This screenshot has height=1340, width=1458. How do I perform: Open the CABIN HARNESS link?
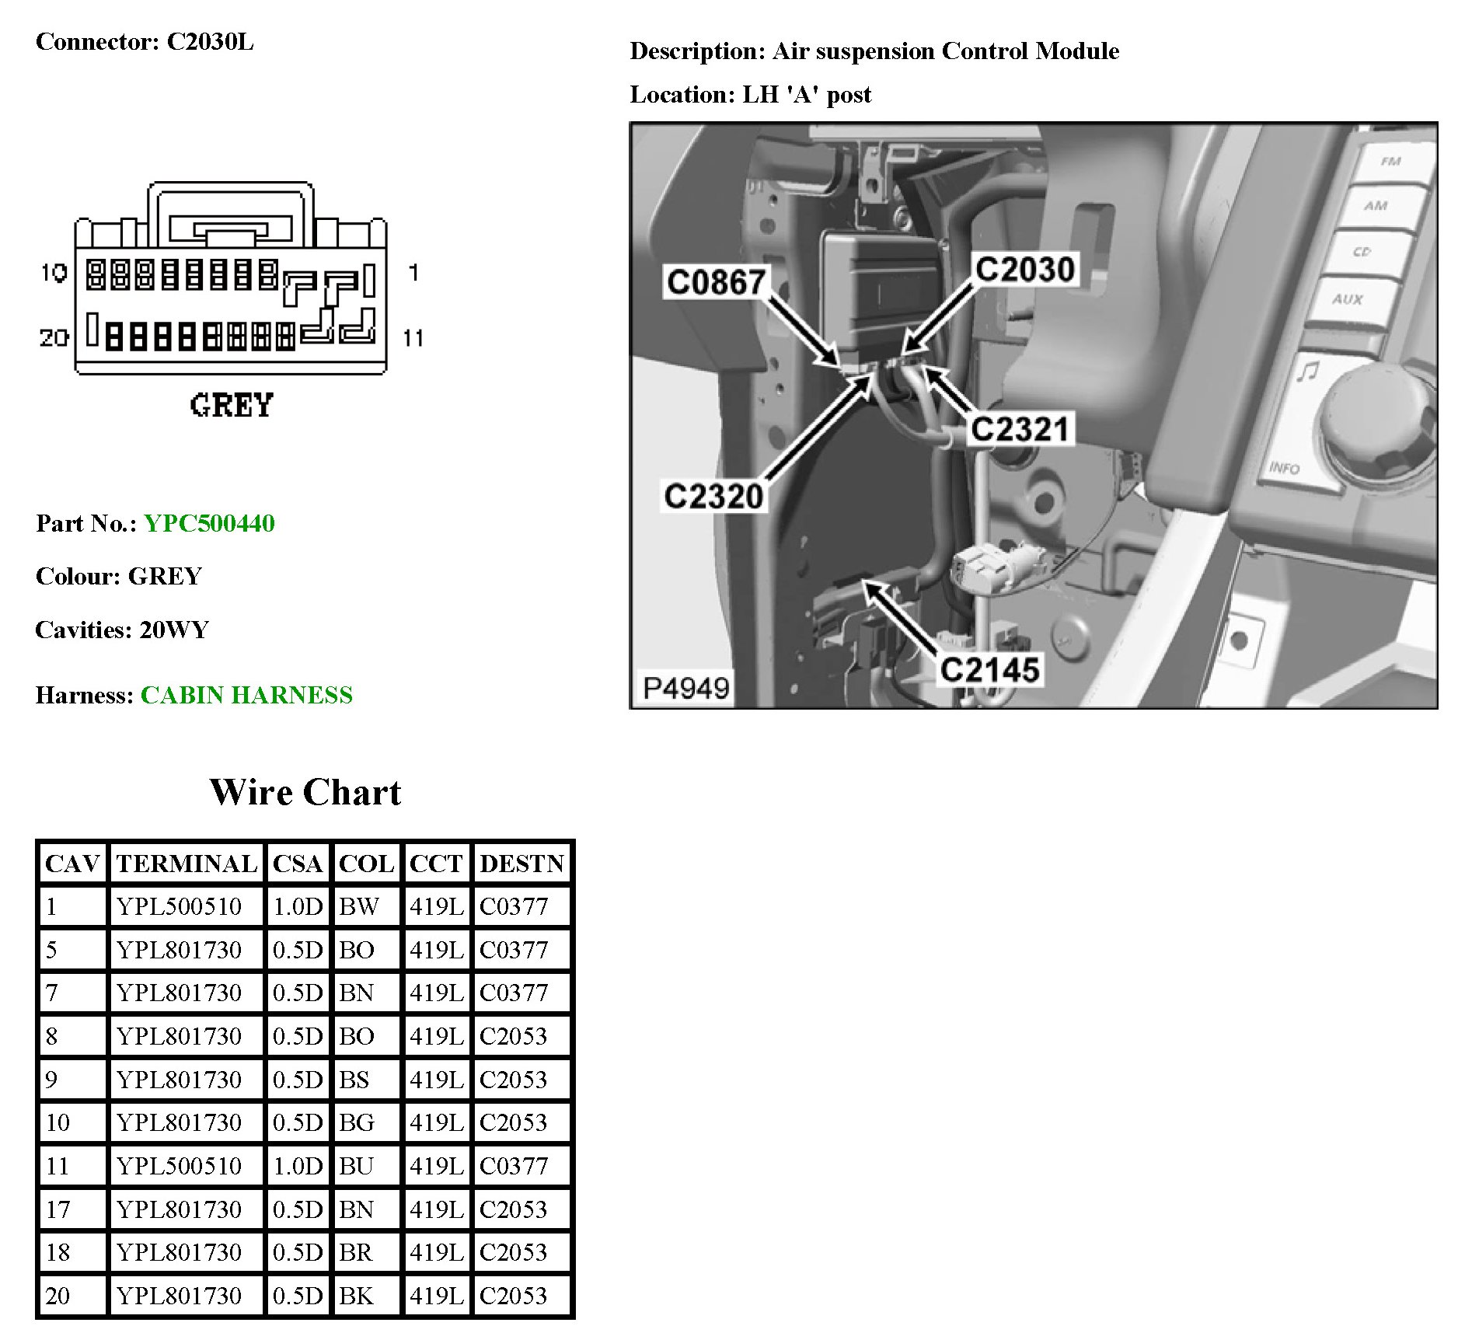point(246,695)
